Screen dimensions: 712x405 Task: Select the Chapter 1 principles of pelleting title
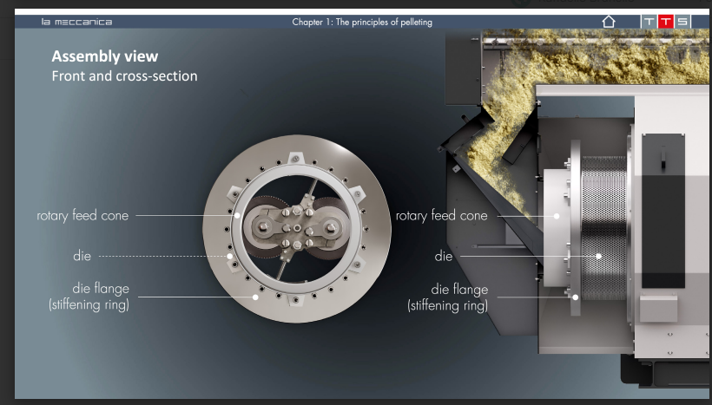click(362, 22)
